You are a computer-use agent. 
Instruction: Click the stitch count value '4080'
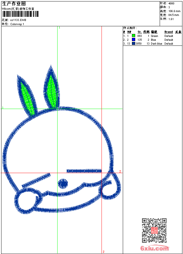171,4
